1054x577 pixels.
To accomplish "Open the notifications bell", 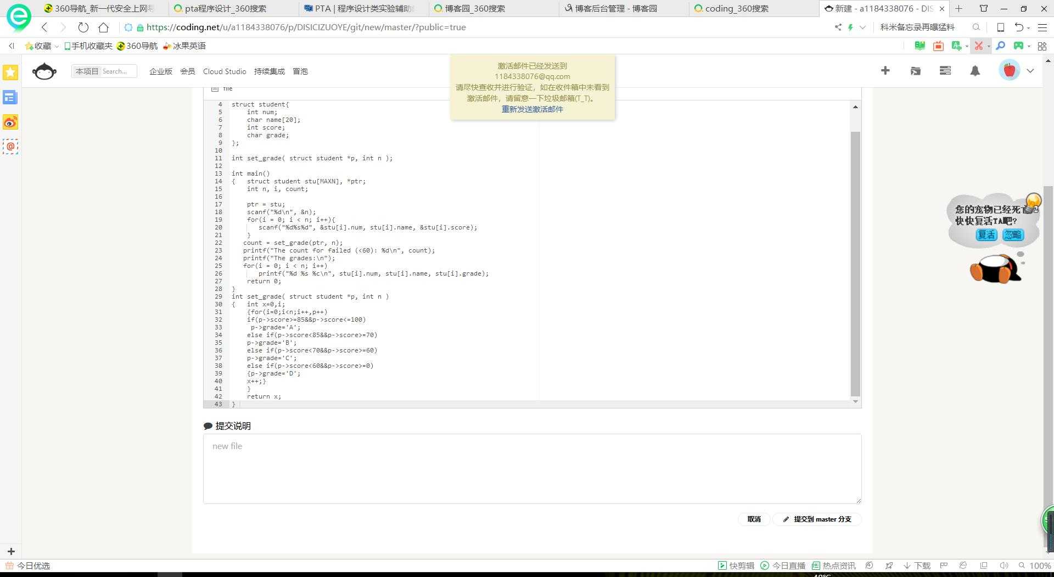I will point(975,70).
